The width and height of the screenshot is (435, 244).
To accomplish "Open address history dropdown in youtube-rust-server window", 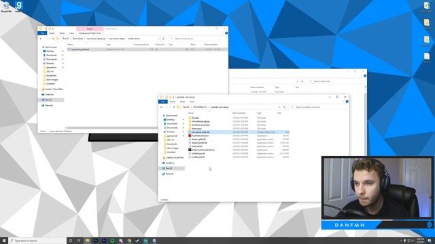I will point(279,107).
